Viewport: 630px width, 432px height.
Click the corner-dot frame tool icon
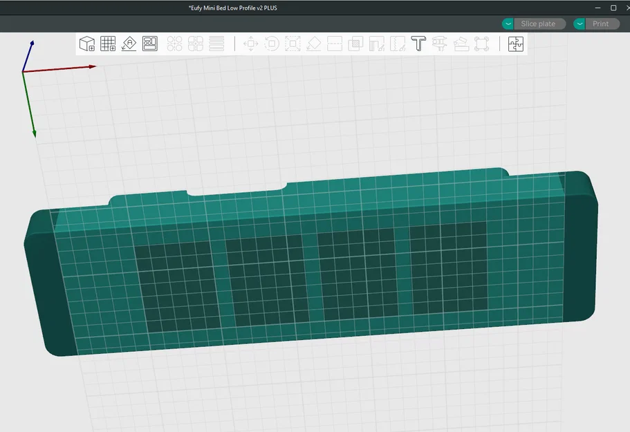pos(482,44)
